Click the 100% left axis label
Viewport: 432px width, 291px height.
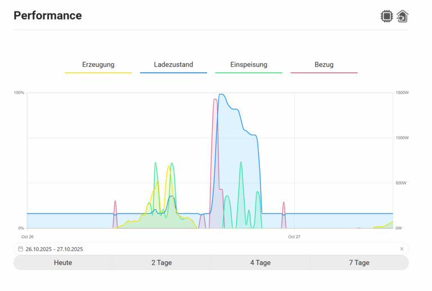coord(19,92)
